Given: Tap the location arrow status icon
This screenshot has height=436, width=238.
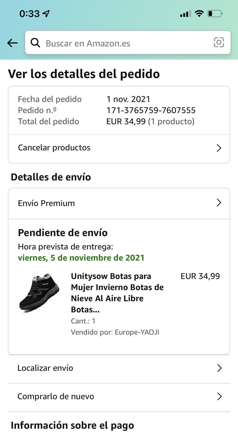Looking at the screenshot, I should 46,14.
